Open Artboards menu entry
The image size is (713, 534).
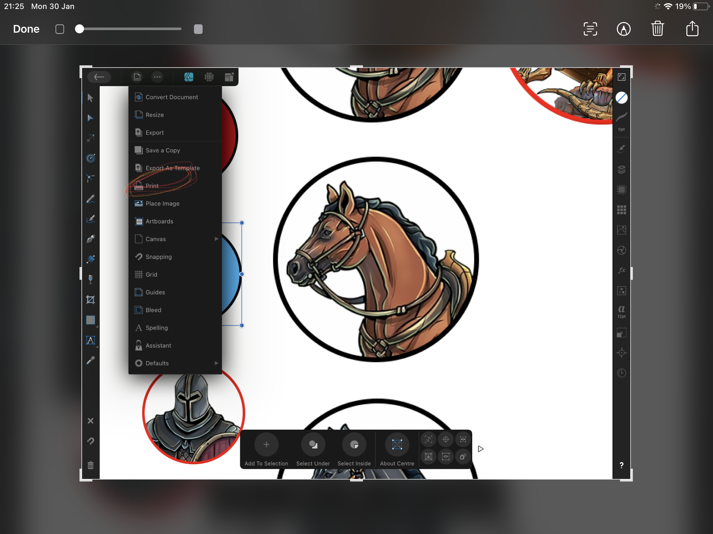pyautogui.click(x=175, y=221)
